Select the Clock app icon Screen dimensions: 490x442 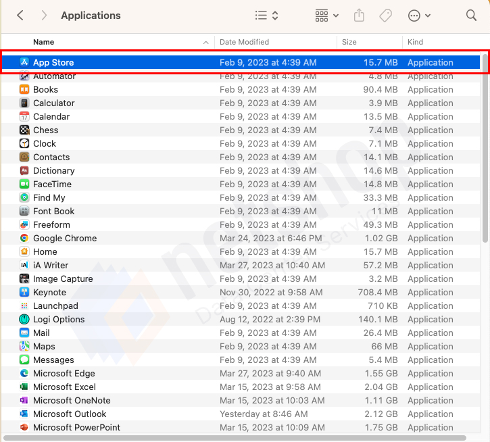pyautogui.click(x=24, y=143)
